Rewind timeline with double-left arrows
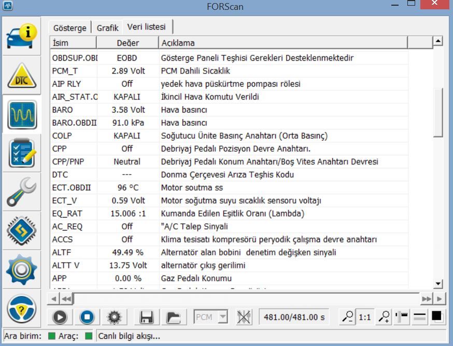 (x=66, y=299)
